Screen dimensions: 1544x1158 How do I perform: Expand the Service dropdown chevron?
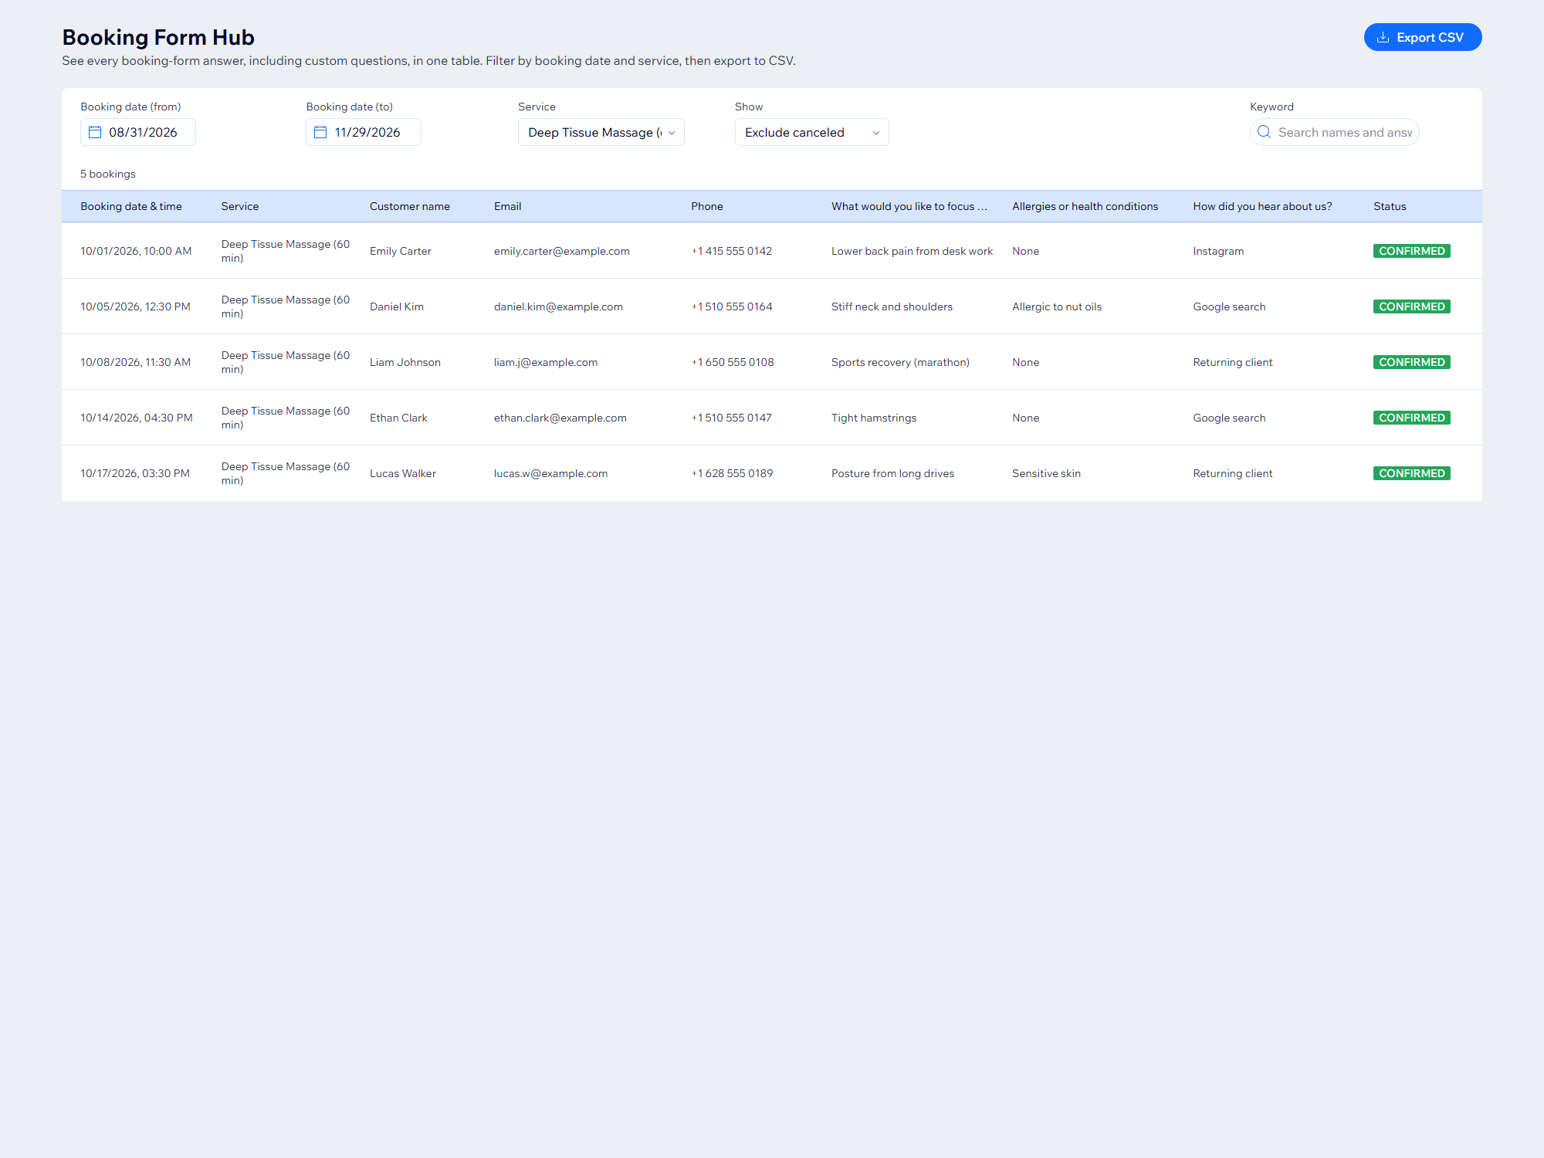coord(672,133)
